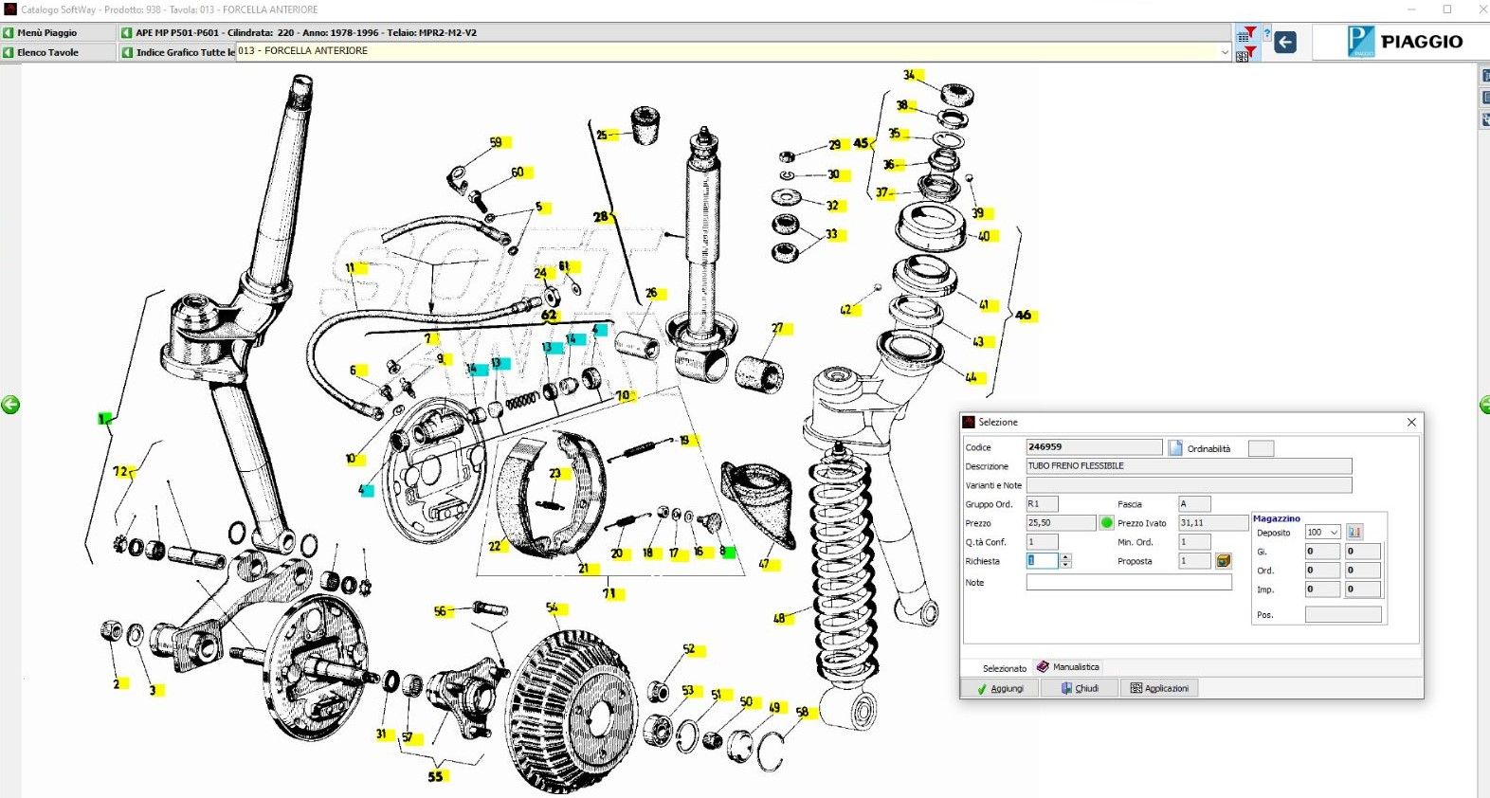Image resolution: width=1490 pixels, height=798 pixels.
Task: Increase Richiesta quantity with up spinner arrow
Action: pyautogui.click(x=1066, y=557)
